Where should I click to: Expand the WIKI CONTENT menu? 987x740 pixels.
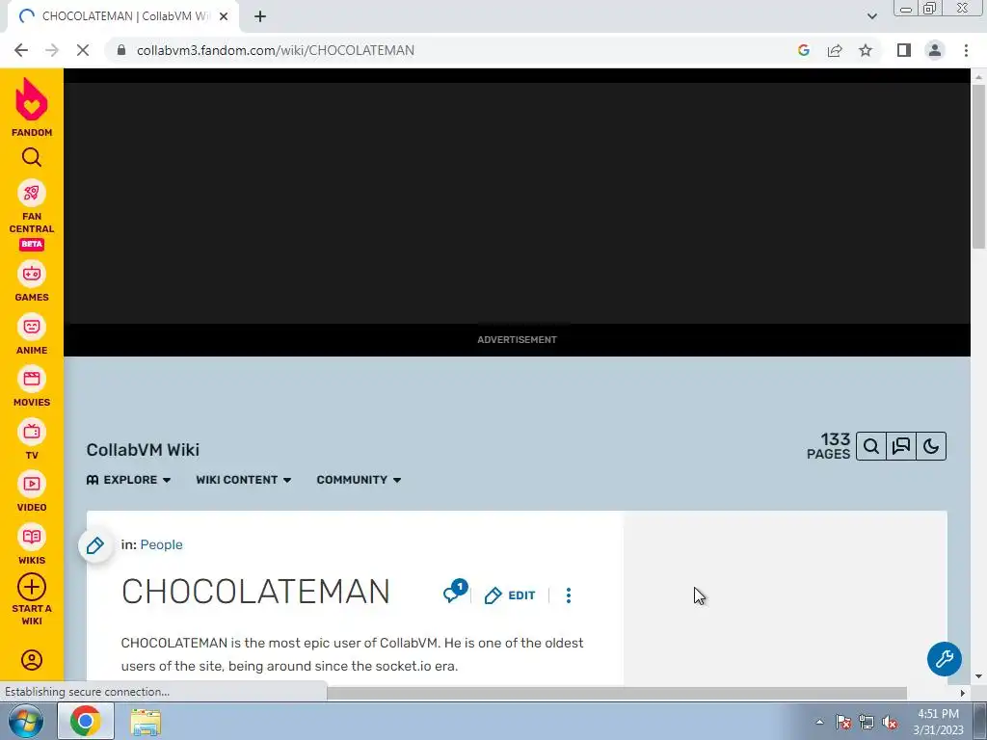(x=244, y=480)
